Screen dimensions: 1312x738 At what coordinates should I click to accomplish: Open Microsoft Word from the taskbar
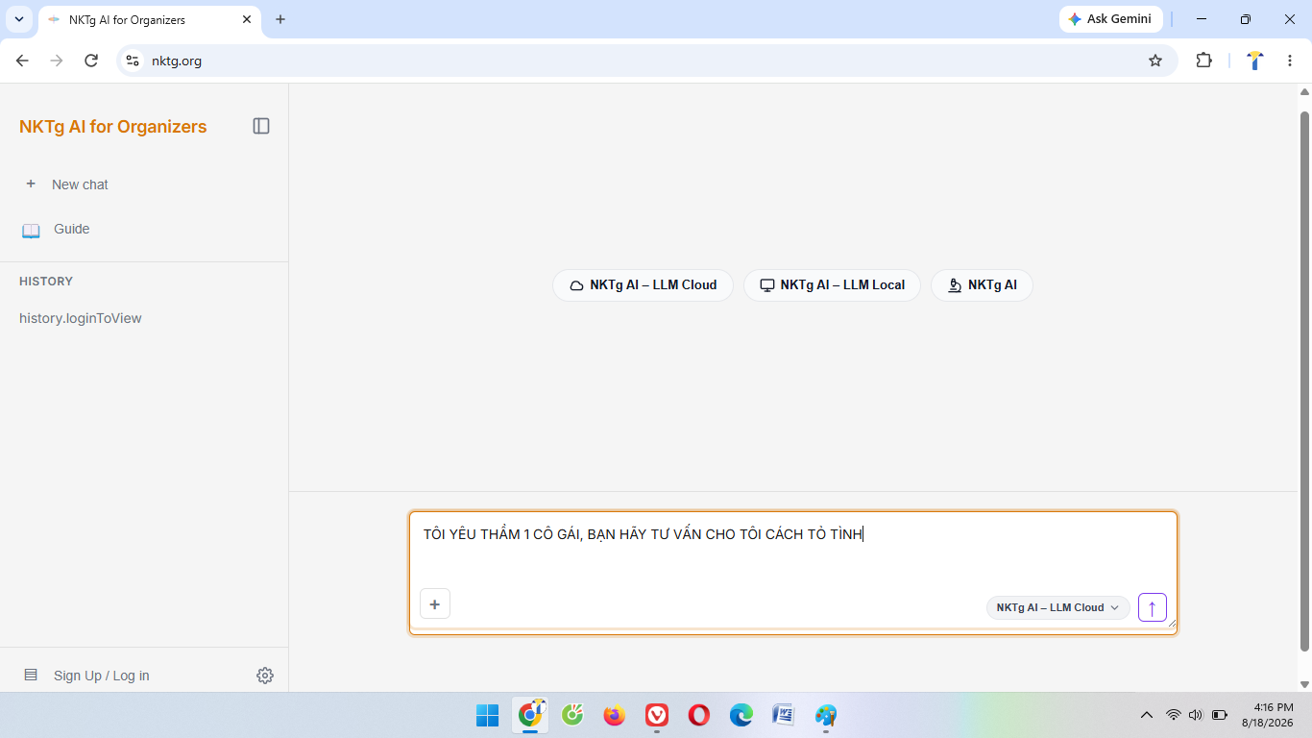pyautogui.click(x=784, y=715)
